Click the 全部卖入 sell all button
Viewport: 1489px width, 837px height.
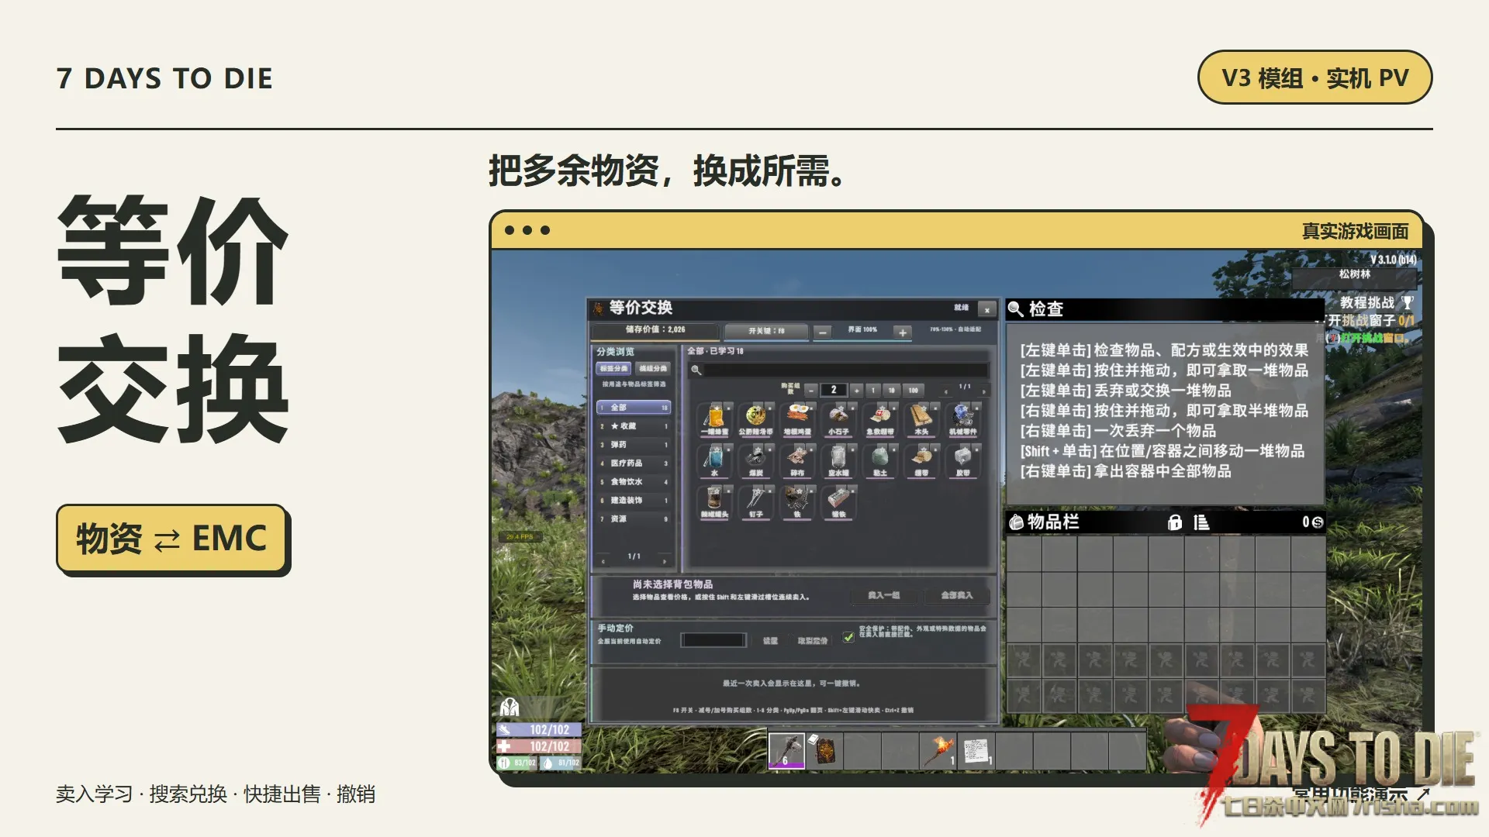click(956, 595)
